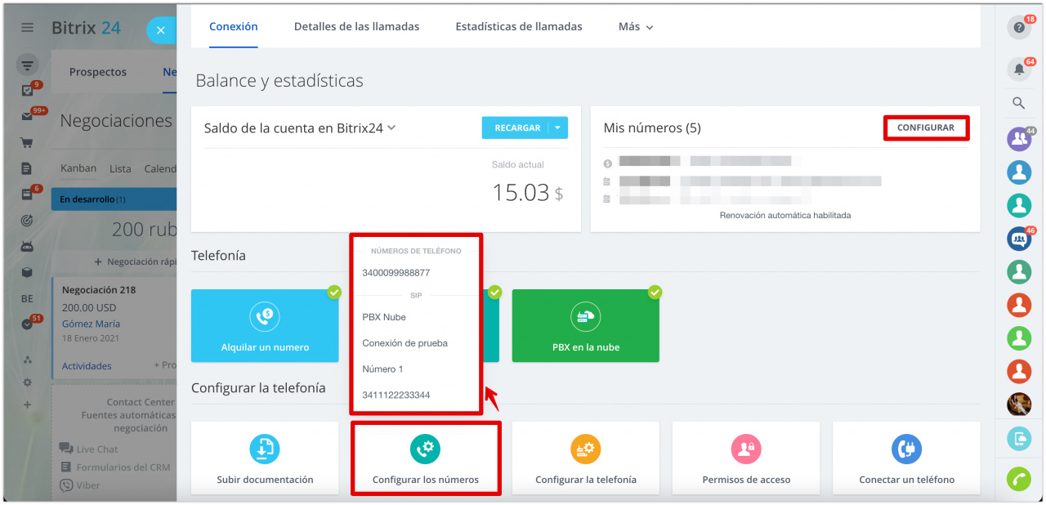Click the Actividades link on deal card
This screenshot has width=1046, height=505.
pyautogui.click(x=87, y=366)
